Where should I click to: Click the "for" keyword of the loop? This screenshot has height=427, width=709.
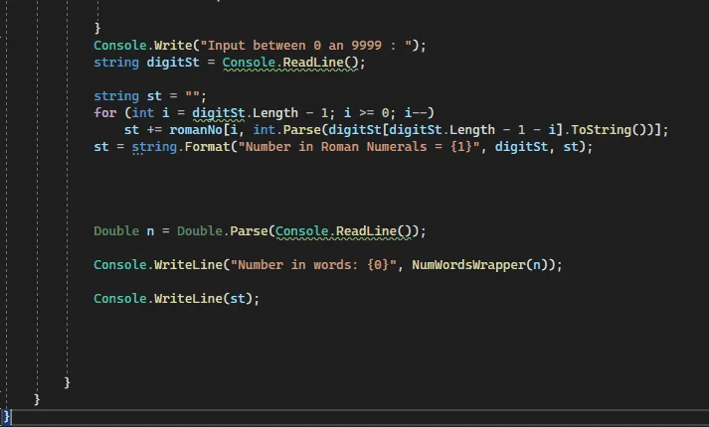point(104,113)
